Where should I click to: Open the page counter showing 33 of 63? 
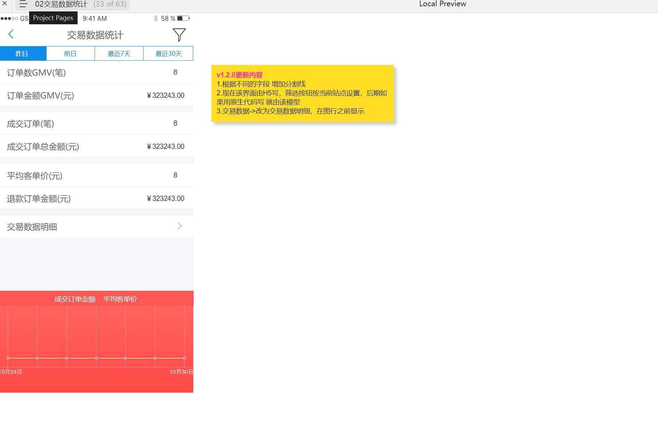(x=109, y=4)
